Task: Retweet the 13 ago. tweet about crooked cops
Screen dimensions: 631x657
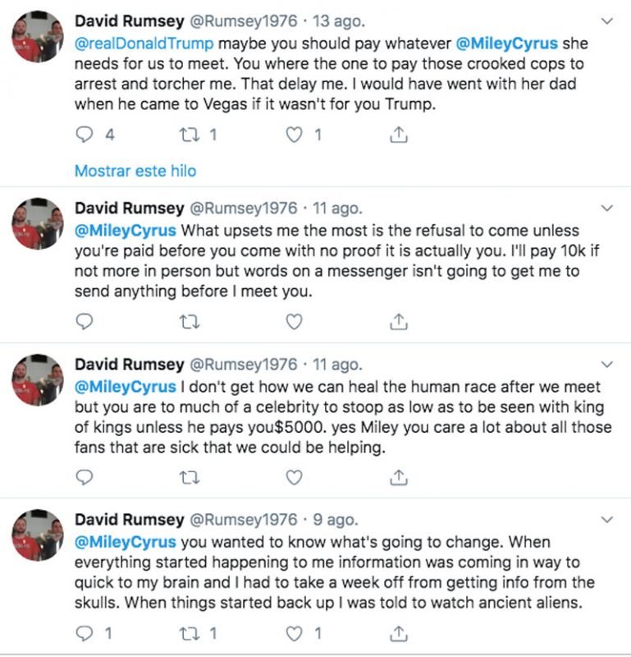Action: [x=189, y=135]
